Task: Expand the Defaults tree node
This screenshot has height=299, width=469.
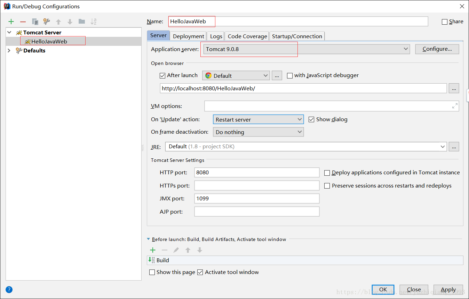Action: tap(9, 51)
